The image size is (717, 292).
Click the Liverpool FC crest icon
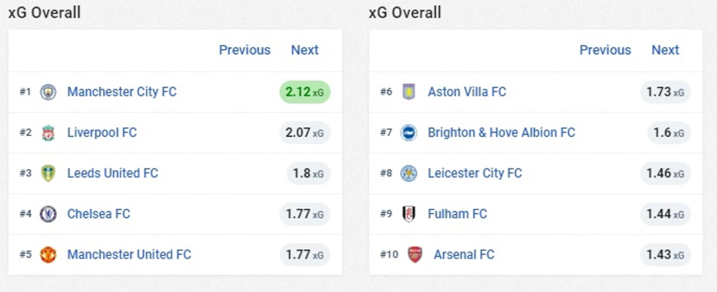[48, 133]
